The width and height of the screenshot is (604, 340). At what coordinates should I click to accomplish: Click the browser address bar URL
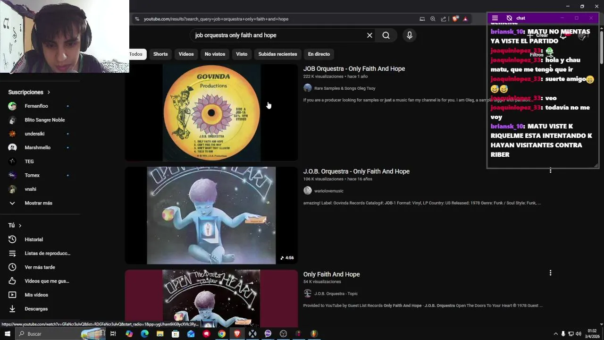click(x=216, y=19)
